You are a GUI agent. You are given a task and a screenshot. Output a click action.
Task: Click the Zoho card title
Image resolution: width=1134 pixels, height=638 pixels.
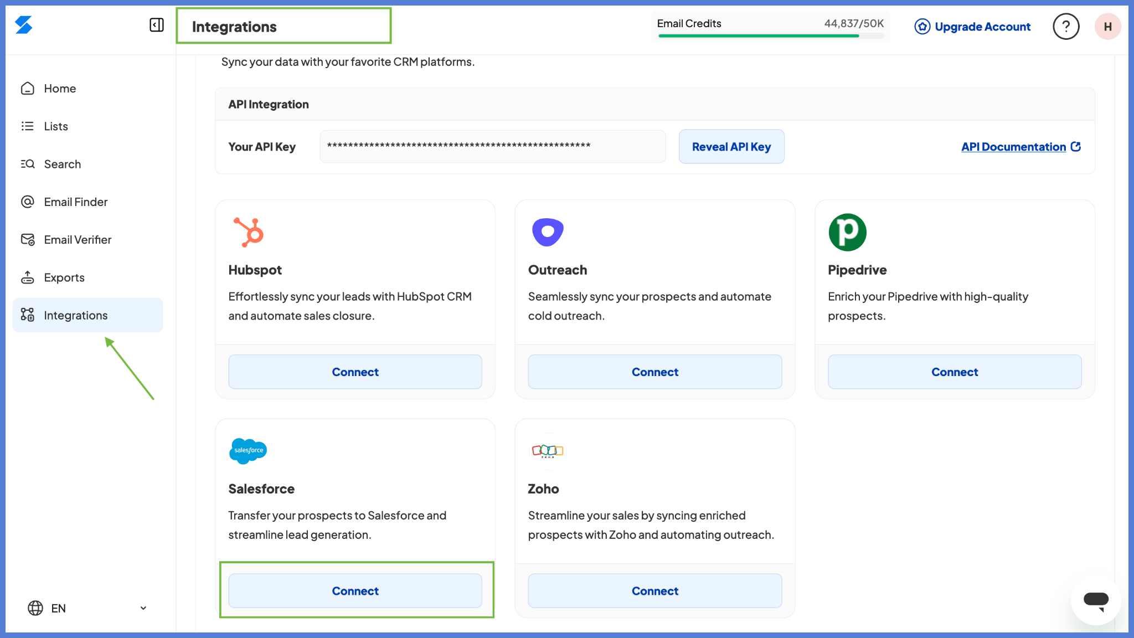[543, 488]
